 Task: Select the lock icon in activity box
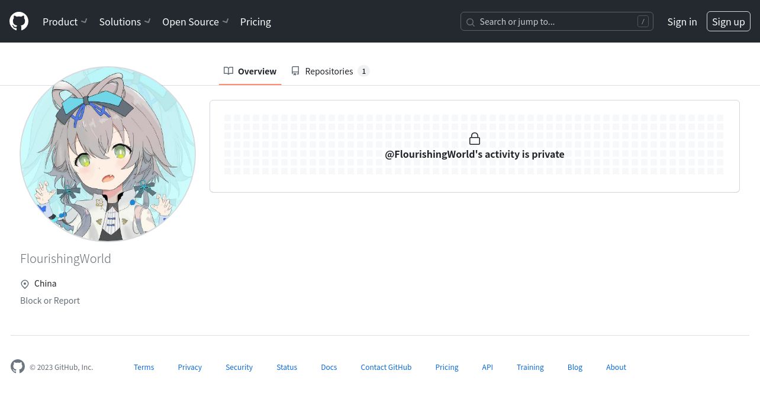(x=475, y=139)
